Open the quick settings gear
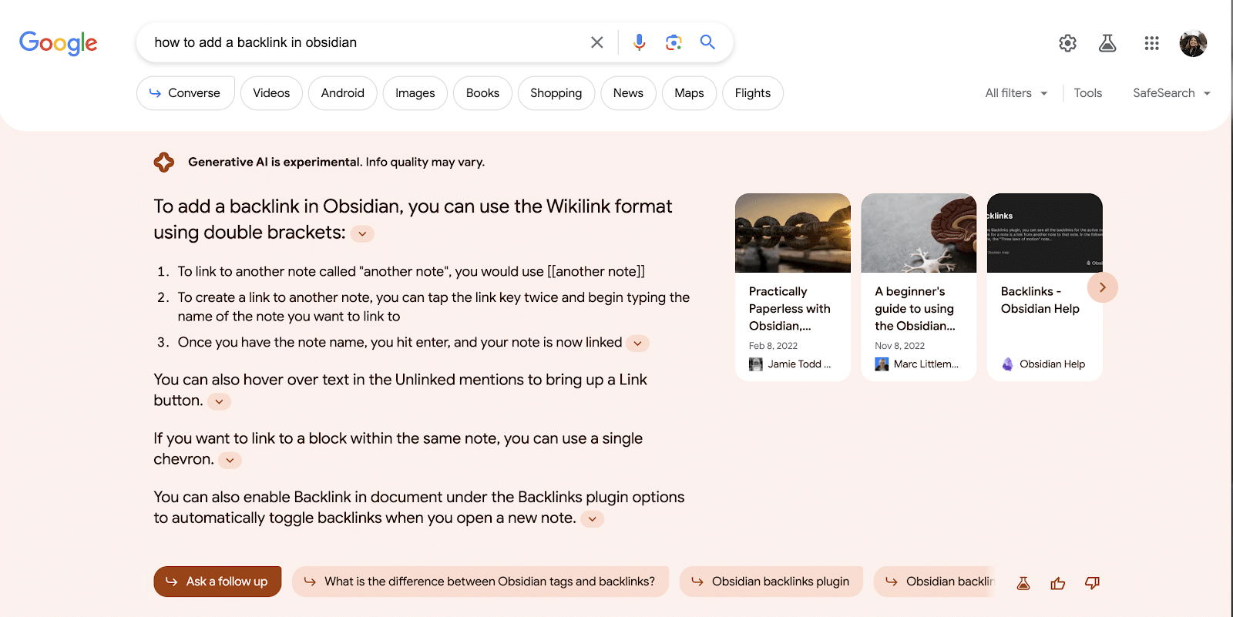1233x617 pixels. tap(1067, 43)
